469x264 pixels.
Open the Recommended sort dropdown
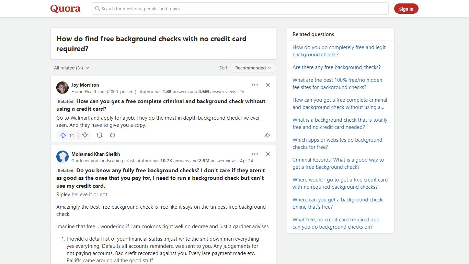[x=253, y=68]
